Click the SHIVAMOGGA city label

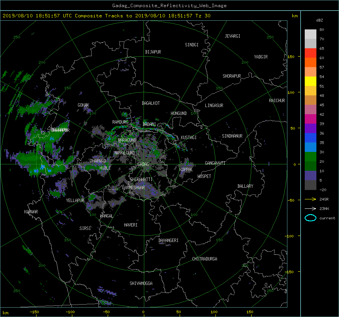(x=141, y=283)
